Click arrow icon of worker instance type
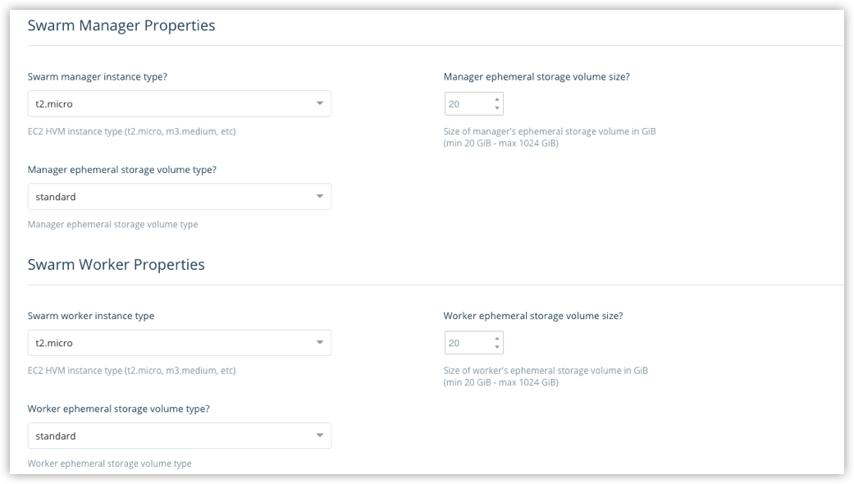 [320, 343]
